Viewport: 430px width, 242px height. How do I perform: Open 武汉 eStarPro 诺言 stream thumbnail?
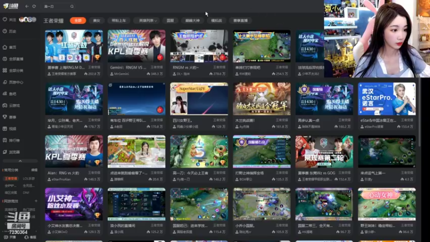(386, 99)
